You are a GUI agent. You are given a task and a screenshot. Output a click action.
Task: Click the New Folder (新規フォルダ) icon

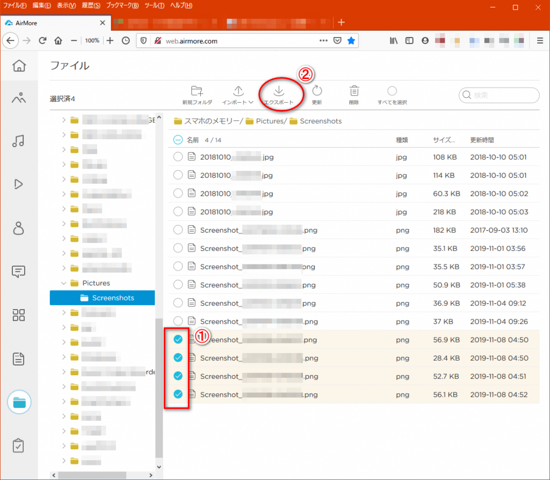[x=197, y=91]
